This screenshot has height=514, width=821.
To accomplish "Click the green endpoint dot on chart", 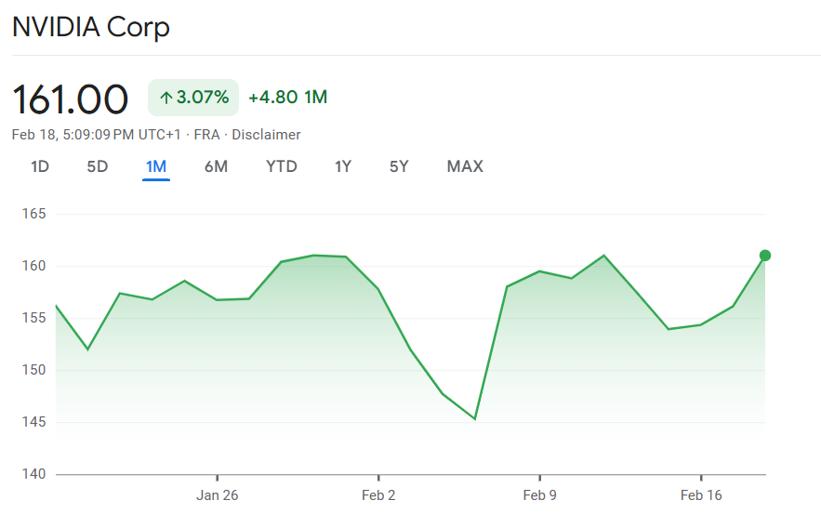I will coord(765,256).
